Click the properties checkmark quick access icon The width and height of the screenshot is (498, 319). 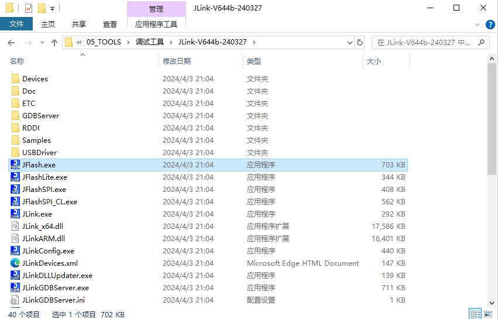[x=29, y=8]
